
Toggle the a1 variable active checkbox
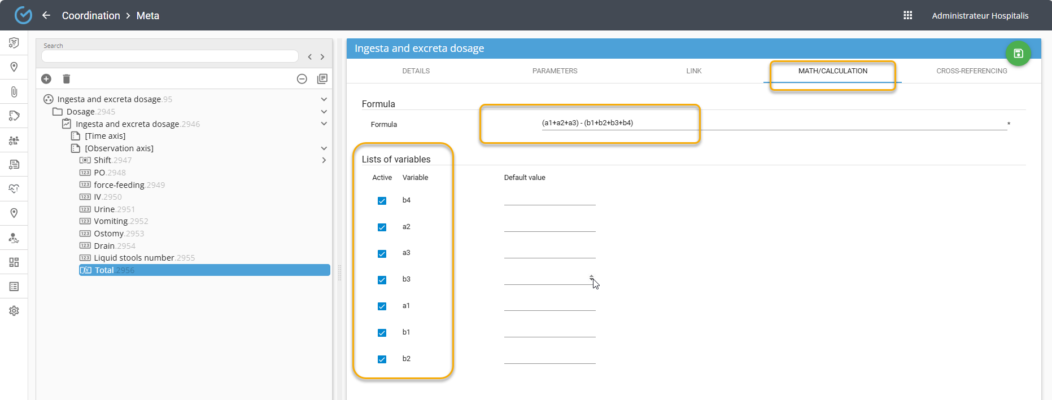point(382,306)
